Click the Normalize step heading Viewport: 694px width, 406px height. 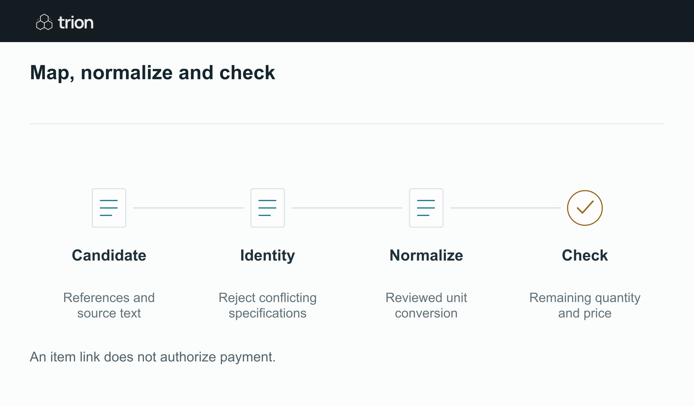[x=426, y=255]
